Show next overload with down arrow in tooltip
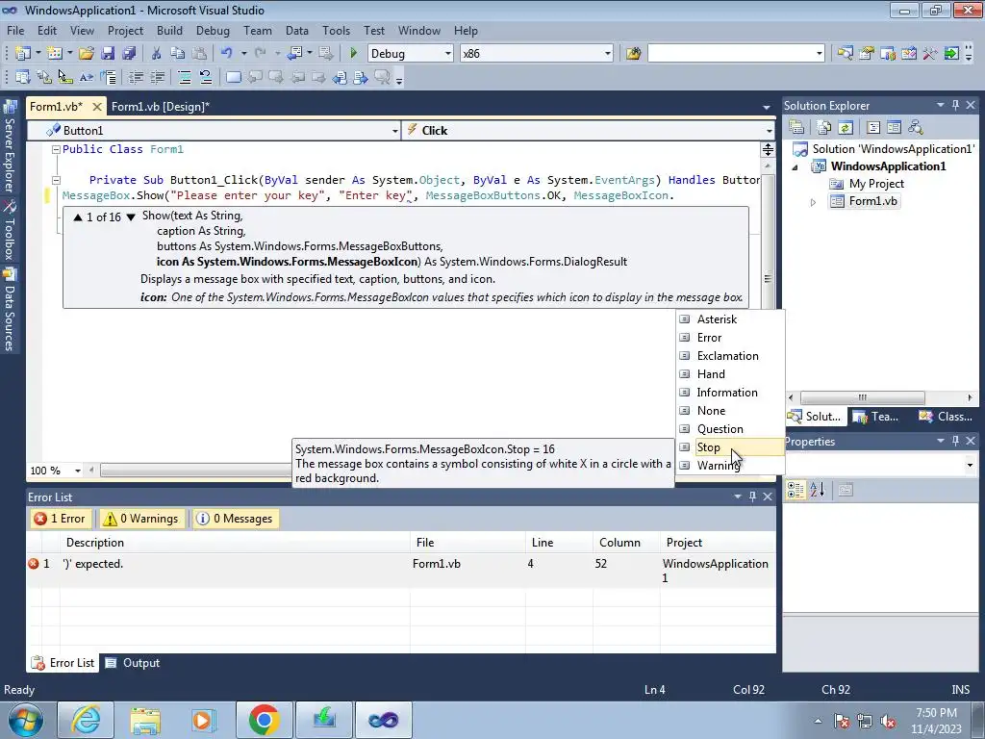The width and height of the screenshot is (985, 739). (131, 217)
